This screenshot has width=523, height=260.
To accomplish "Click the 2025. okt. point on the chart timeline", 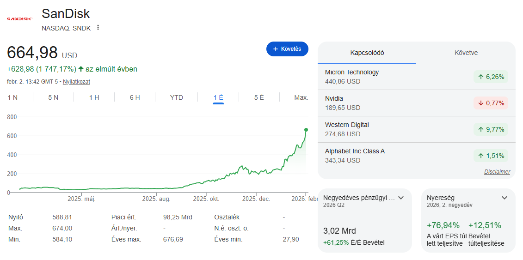I will [x=206, y=199].
